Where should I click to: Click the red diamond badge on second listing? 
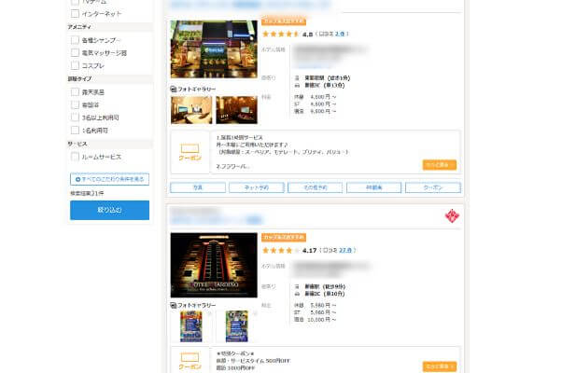tap(452, 216)
